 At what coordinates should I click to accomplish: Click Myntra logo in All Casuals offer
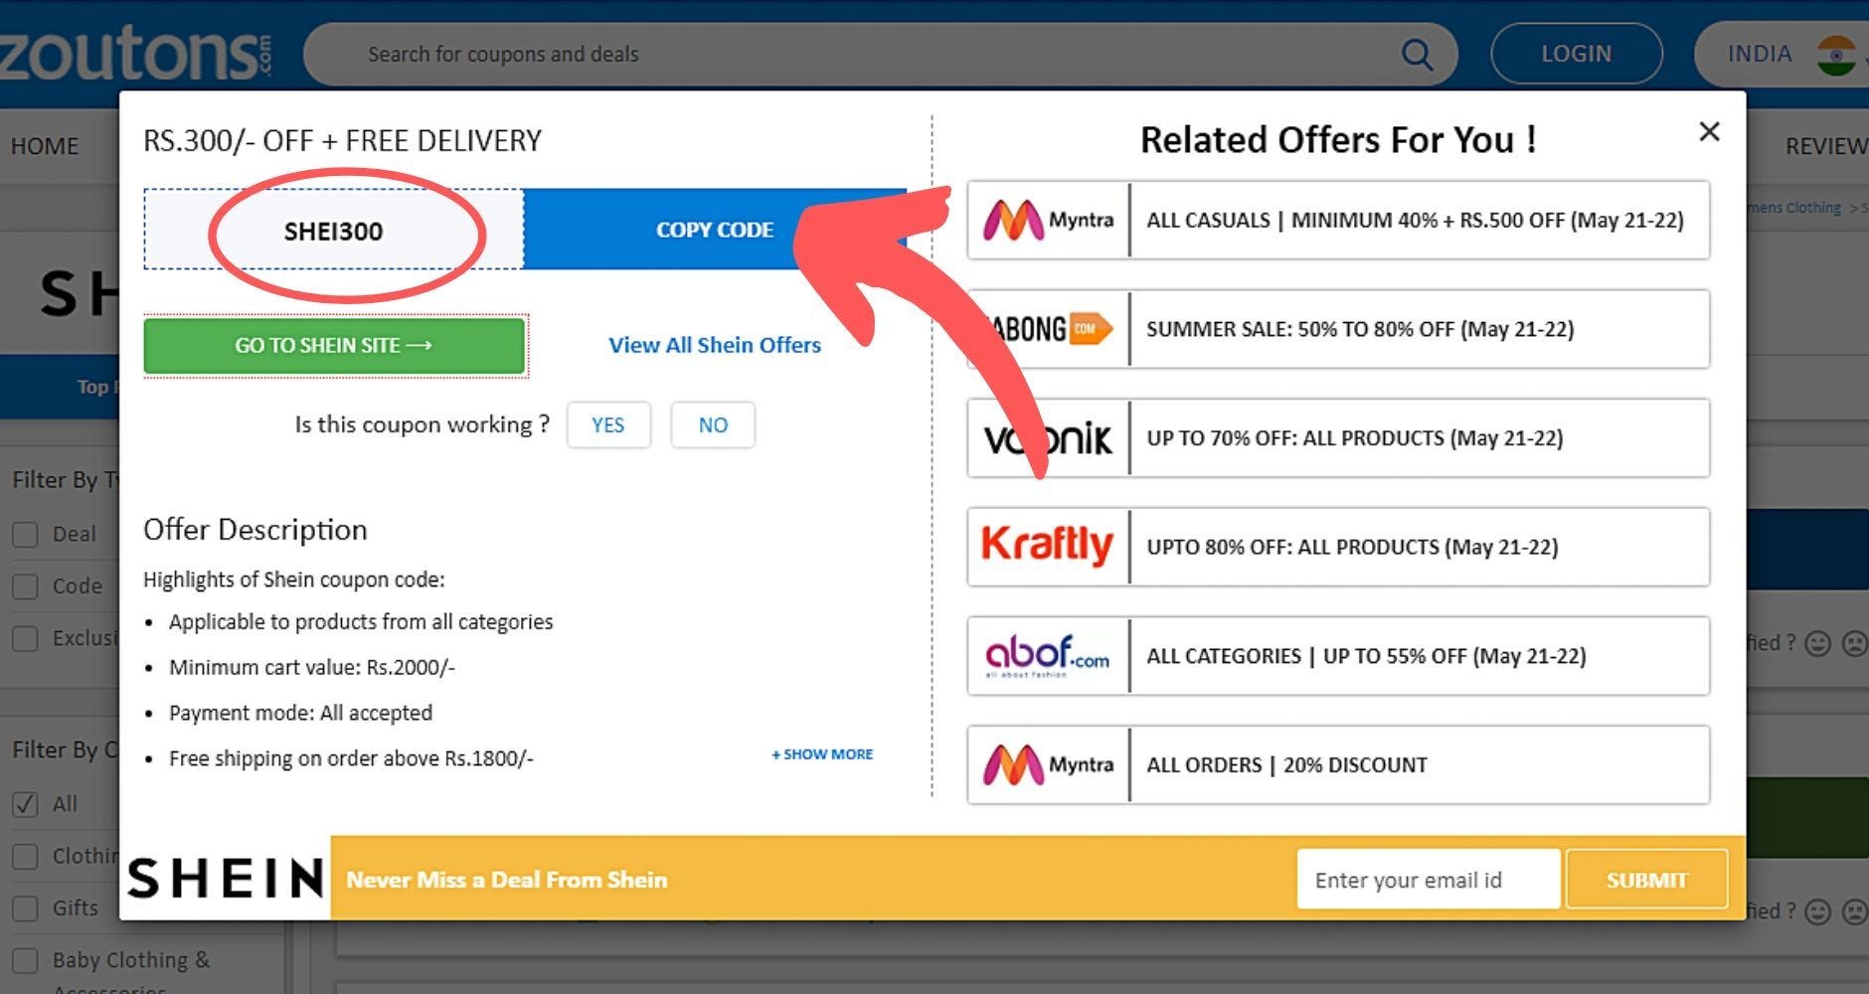click(x=1048, y=220)
